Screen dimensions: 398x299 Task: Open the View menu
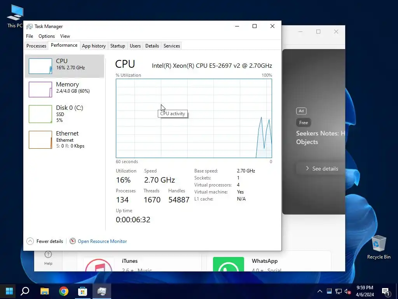pos(65,36)
